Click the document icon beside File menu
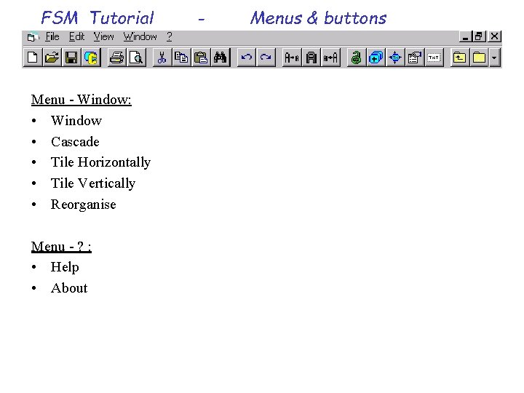 32,37
